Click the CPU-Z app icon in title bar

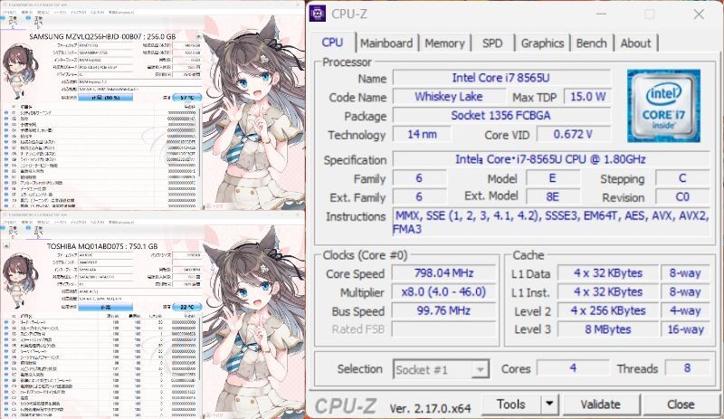coord(318,14)
